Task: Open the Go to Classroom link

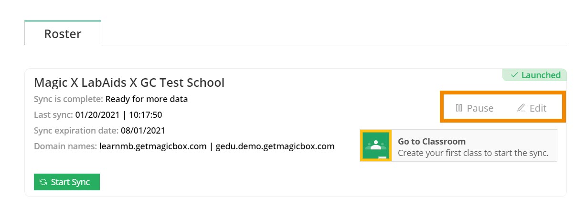Action: 431,142
